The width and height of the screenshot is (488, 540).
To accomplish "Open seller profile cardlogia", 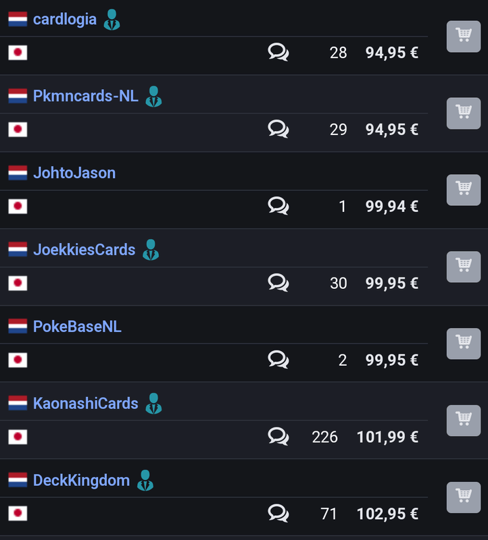I will point(65,20).
